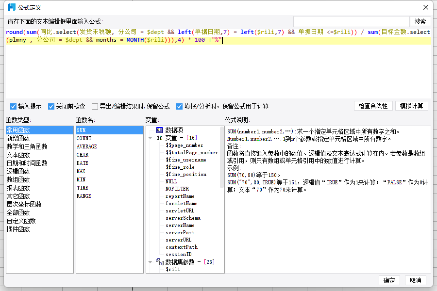This screenshot has height=291, width=437.
Task: Click the 模拟计算 button
Action: tap(411, 106)
